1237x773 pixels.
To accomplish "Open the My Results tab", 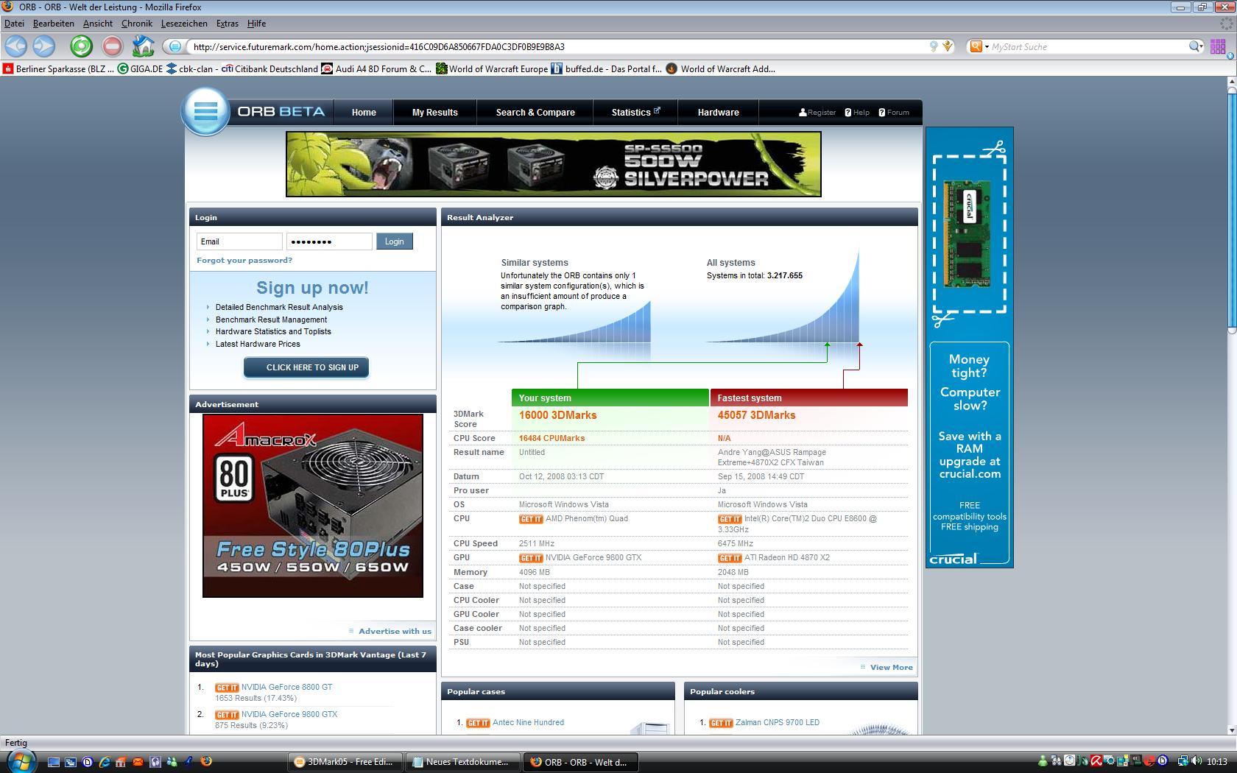I will 435,113.
